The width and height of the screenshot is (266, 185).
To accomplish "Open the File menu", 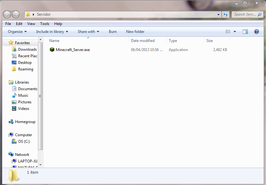I will [8, 24].
